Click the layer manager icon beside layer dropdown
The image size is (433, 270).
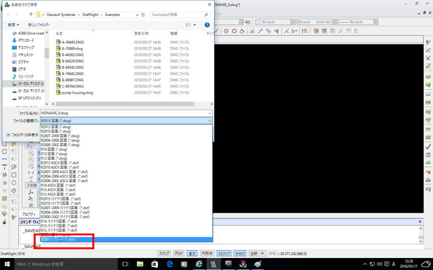[248, 22]
